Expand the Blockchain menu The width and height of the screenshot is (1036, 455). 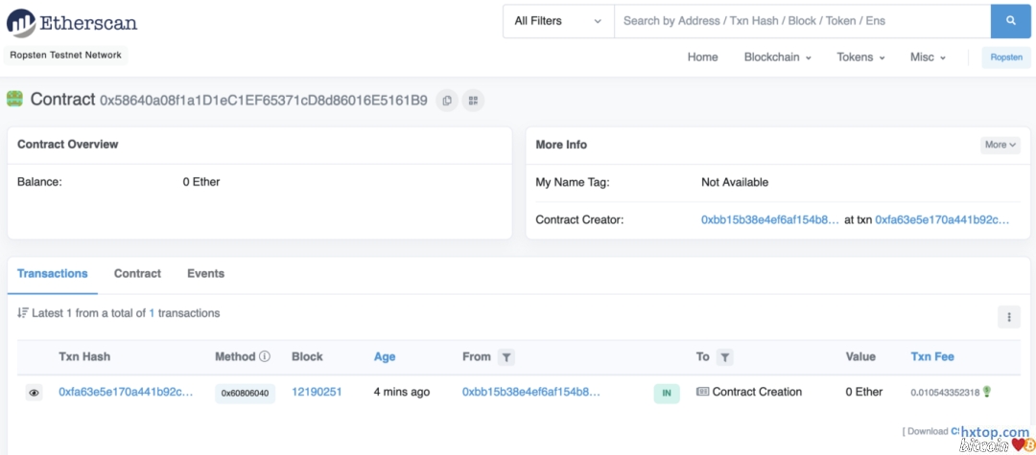tap(777, 57)
